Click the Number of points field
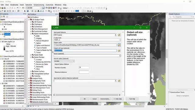 pos(84,68)
